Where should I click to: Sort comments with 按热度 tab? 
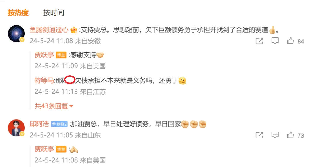tap(18, 12)
